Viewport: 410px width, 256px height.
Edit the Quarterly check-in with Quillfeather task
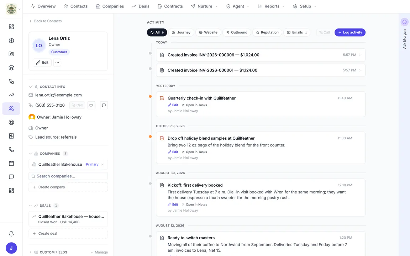173,105
